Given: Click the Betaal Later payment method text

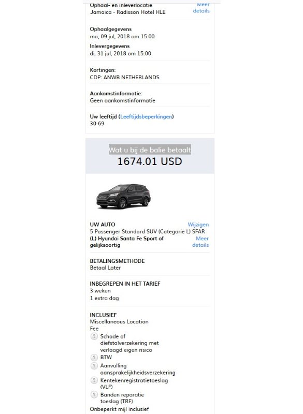Looking at the screenshot, I should (105, 268).
